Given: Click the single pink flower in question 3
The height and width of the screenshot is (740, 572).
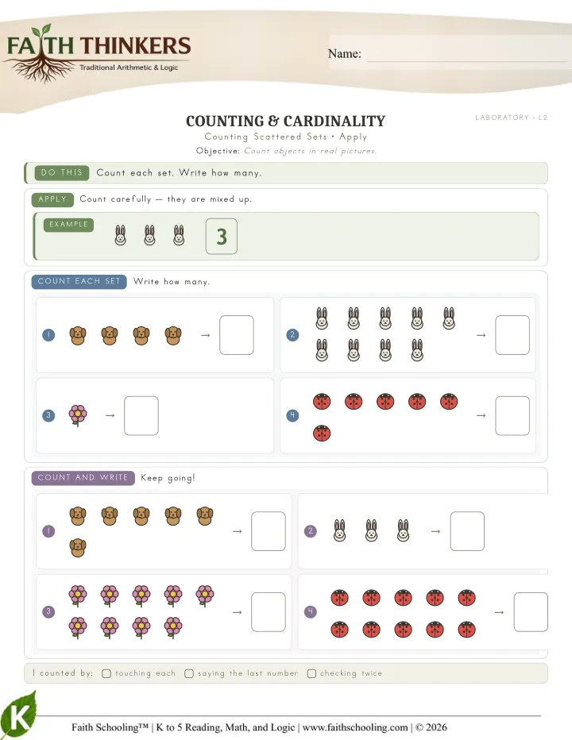Looking at the screenshot, I should (x=78, y=415).
